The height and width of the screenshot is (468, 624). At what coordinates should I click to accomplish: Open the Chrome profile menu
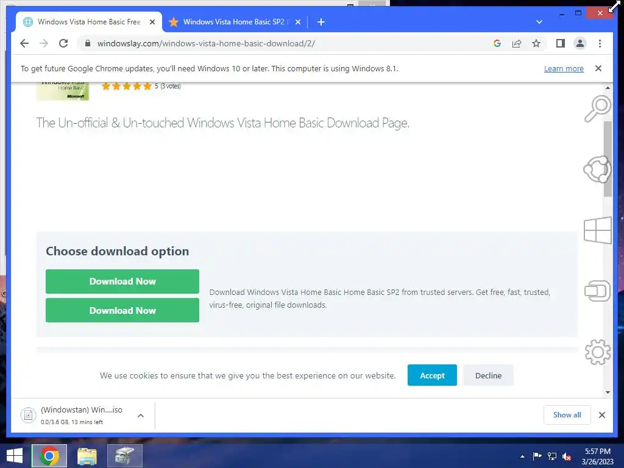tap(580, 43)
